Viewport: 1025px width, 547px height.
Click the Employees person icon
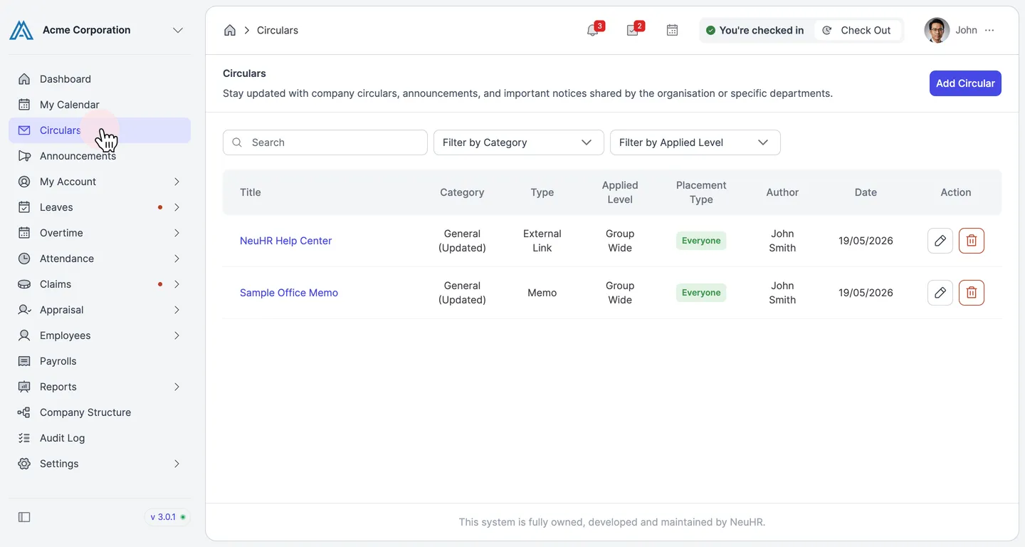point(24,335)
